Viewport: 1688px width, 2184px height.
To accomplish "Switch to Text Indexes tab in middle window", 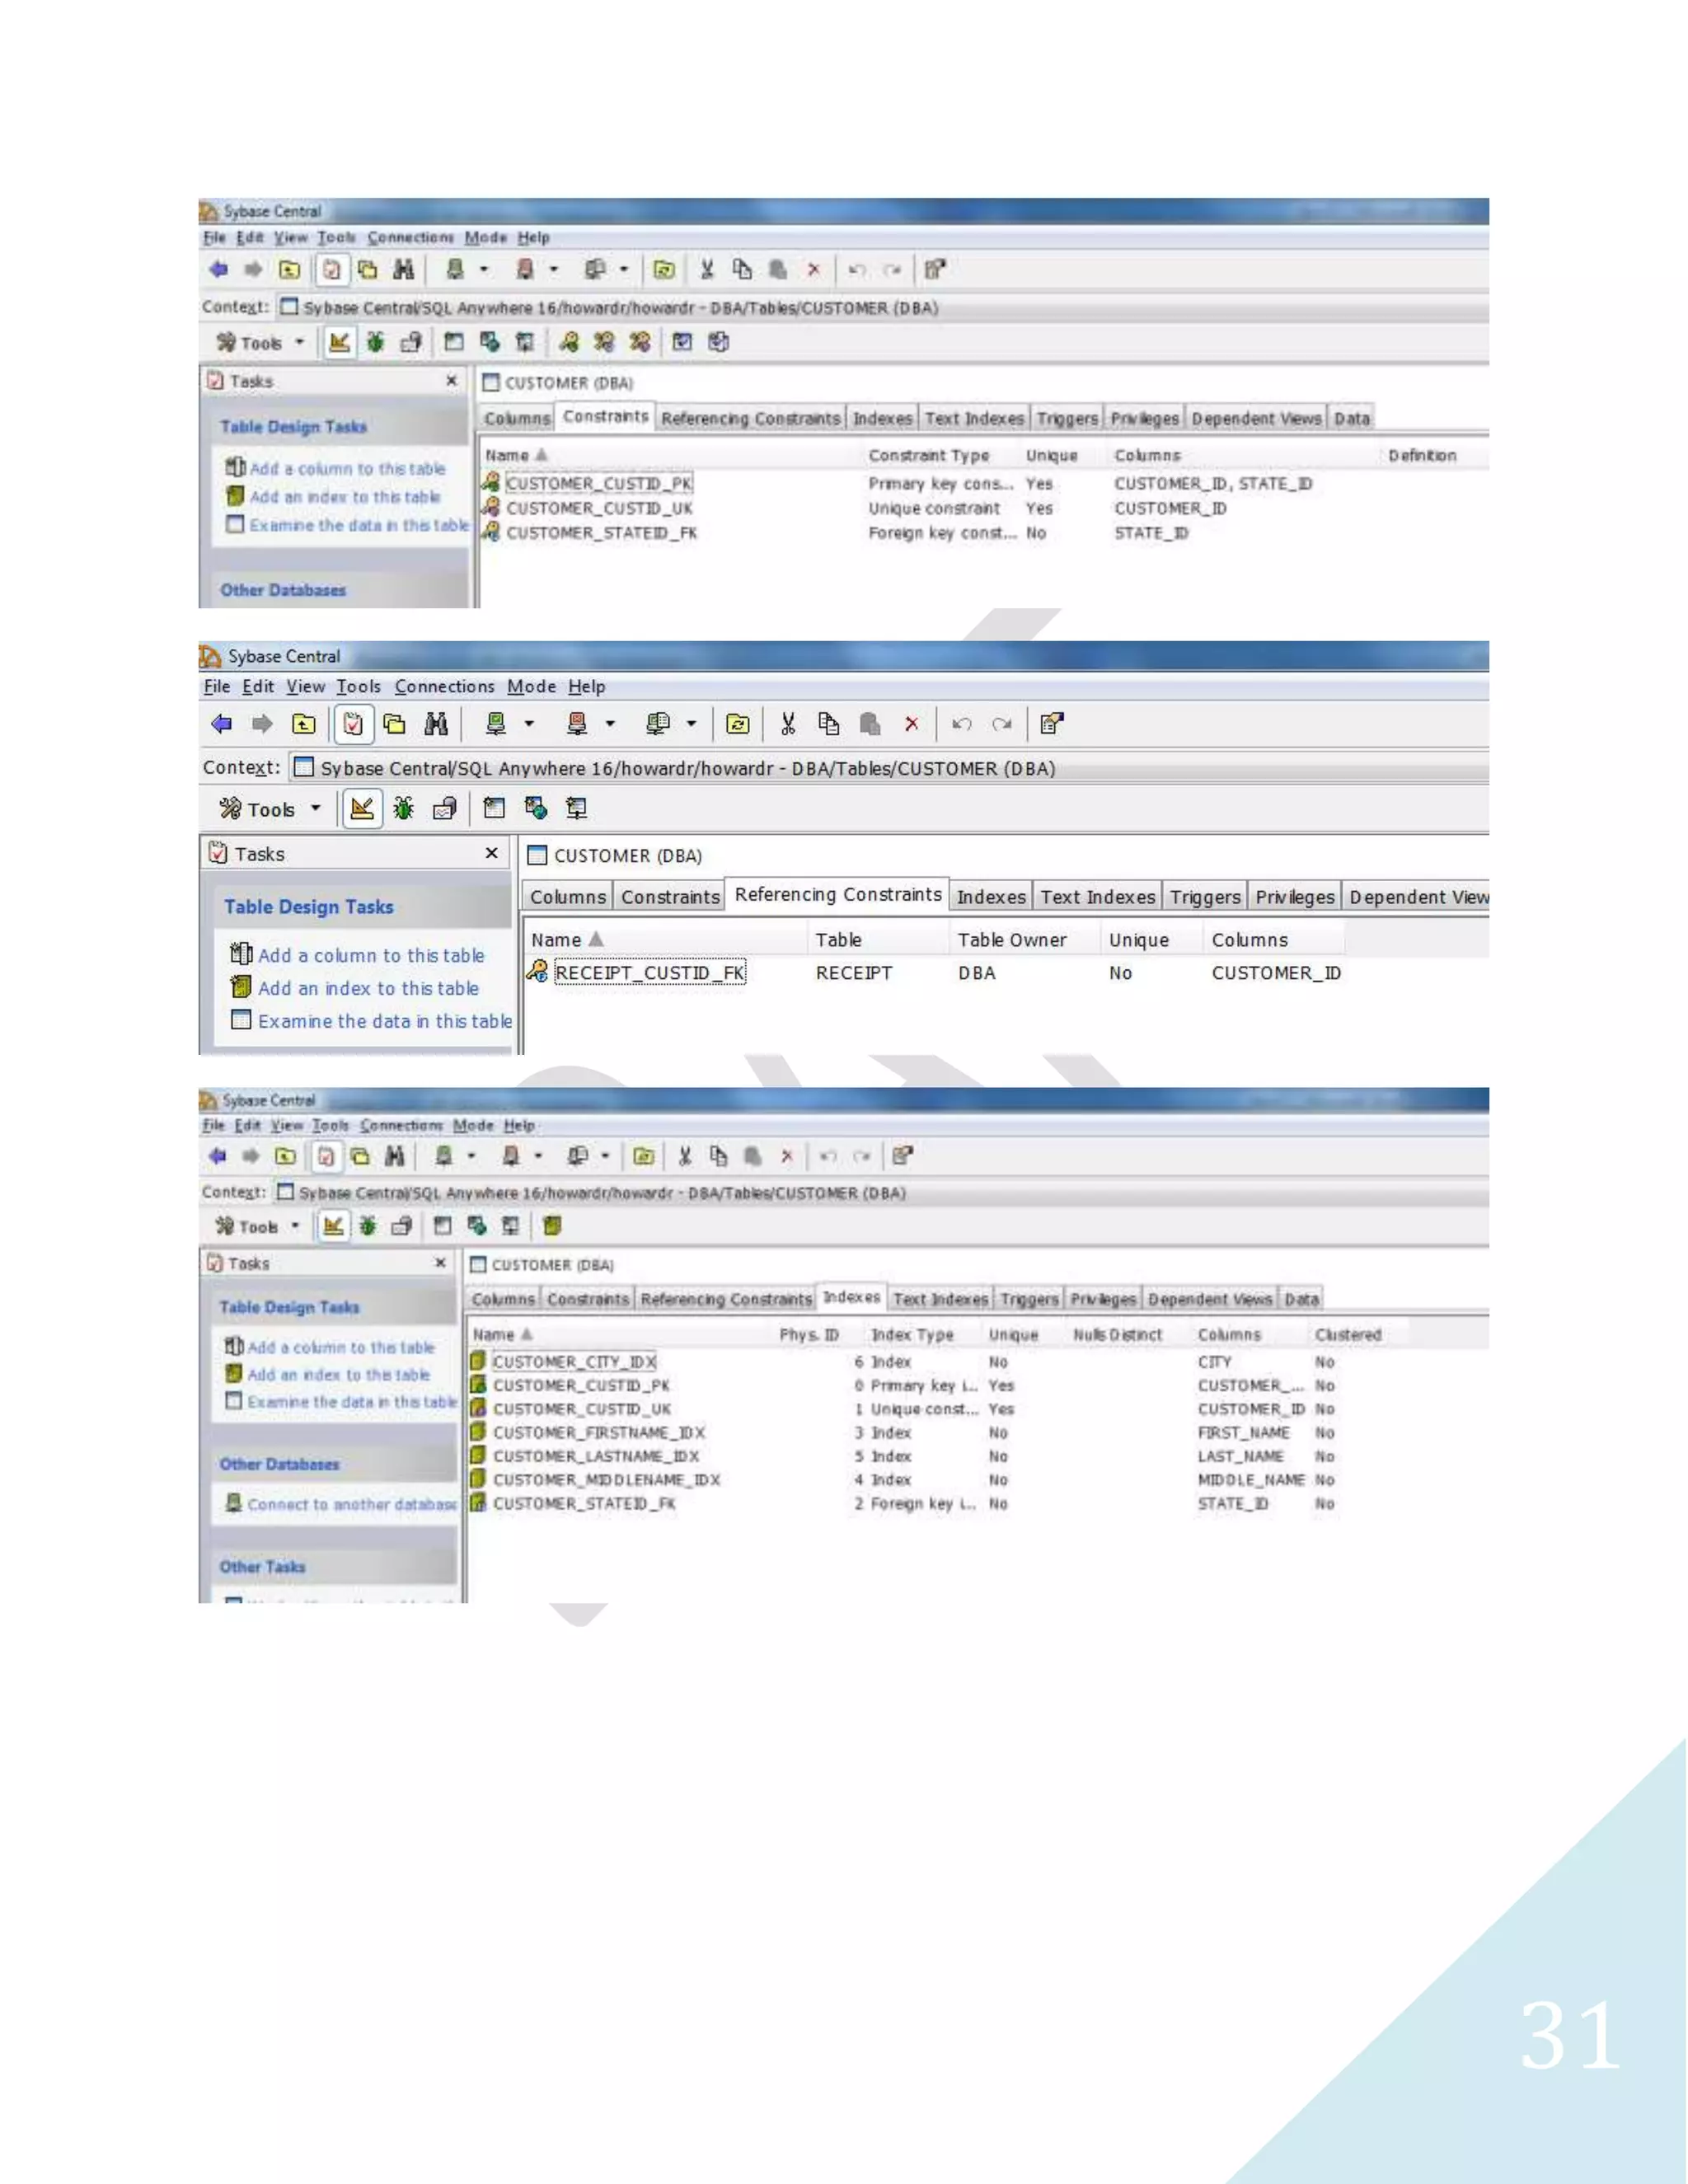I will click(x=1098, y=897).
